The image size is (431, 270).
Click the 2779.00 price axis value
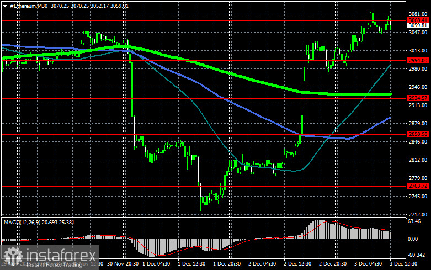tap(418, 178)
